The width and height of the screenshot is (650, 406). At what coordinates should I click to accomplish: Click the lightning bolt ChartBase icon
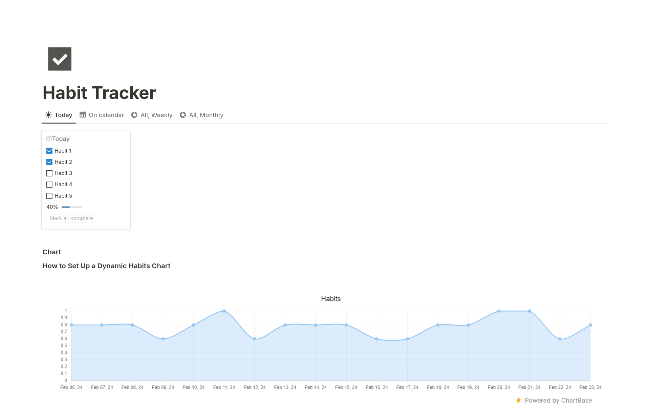pyautogui.click(x=518, y=400)
